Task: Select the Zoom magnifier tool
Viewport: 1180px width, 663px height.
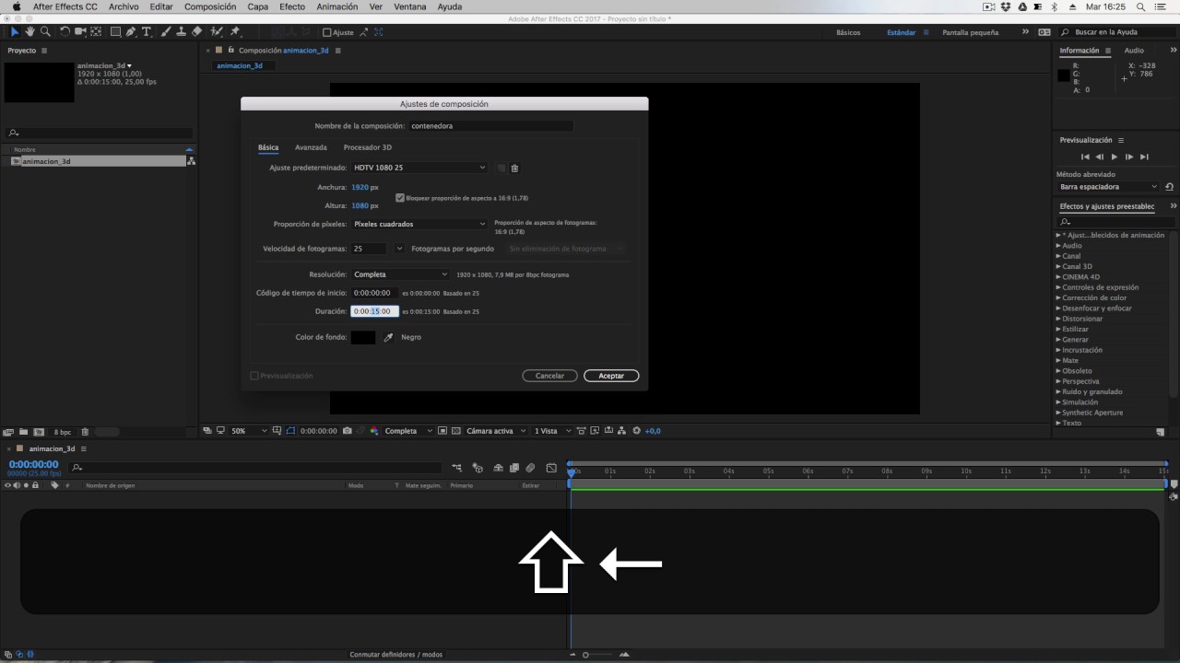Action: [x=45, y=32]
